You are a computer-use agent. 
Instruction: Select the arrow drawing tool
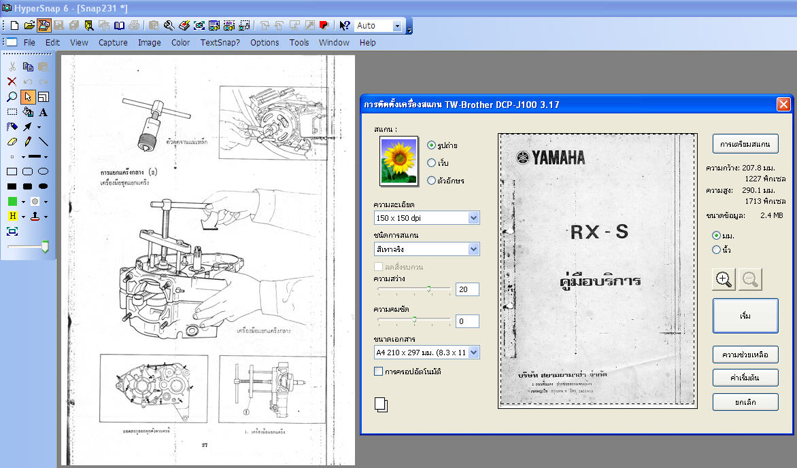[x=27, y=126]
